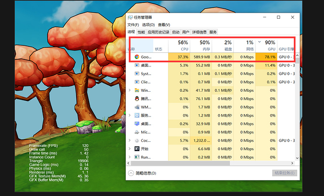324x196 pixels.
Task: Sort by the 内存 column header
Action: [x=201, y=45]
